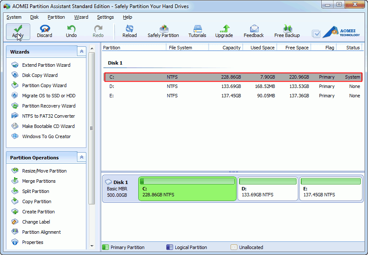
Task: Launch Windows To Go Creator
Action: [x=41, y=136]
